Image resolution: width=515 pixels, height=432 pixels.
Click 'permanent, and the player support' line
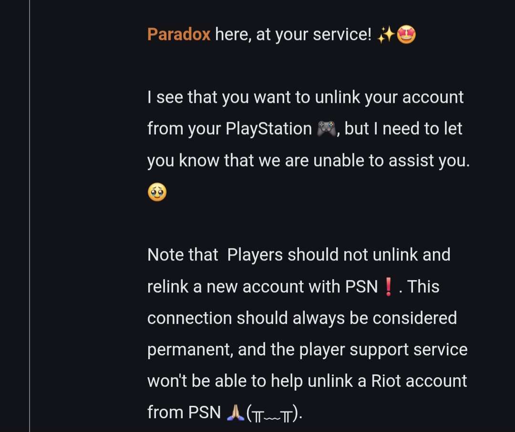(308, 350)
